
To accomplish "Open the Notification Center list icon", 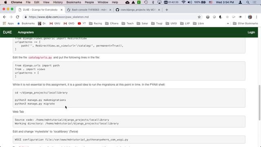I will (254, 2).
